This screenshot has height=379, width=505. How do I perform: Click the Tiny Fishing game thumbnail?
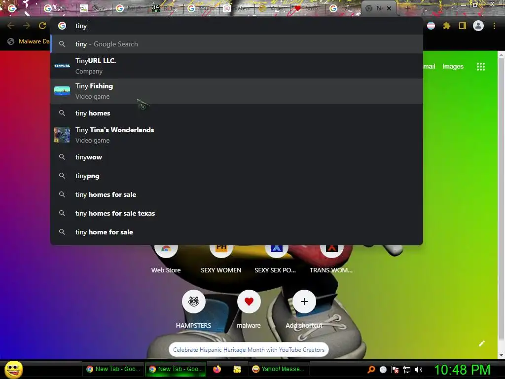[x=62, y=91]
